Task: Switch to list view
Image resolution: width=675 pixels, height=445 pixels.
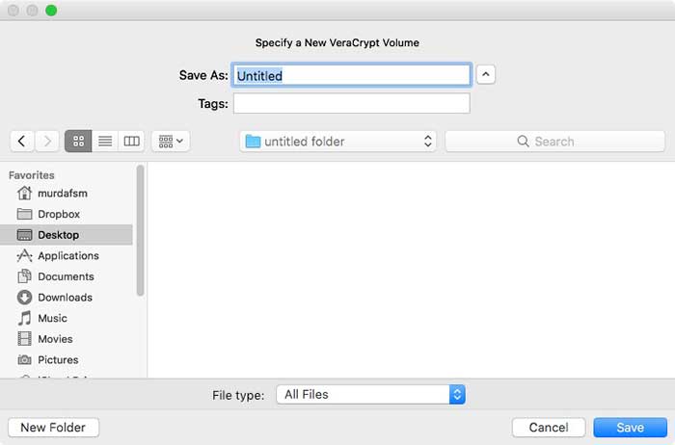Action: 105,141
